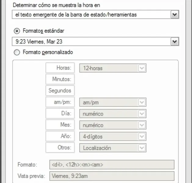Click the Minutos: button
Image resolution: width=192 pixels, height=183 pixels.
[60, 79]
